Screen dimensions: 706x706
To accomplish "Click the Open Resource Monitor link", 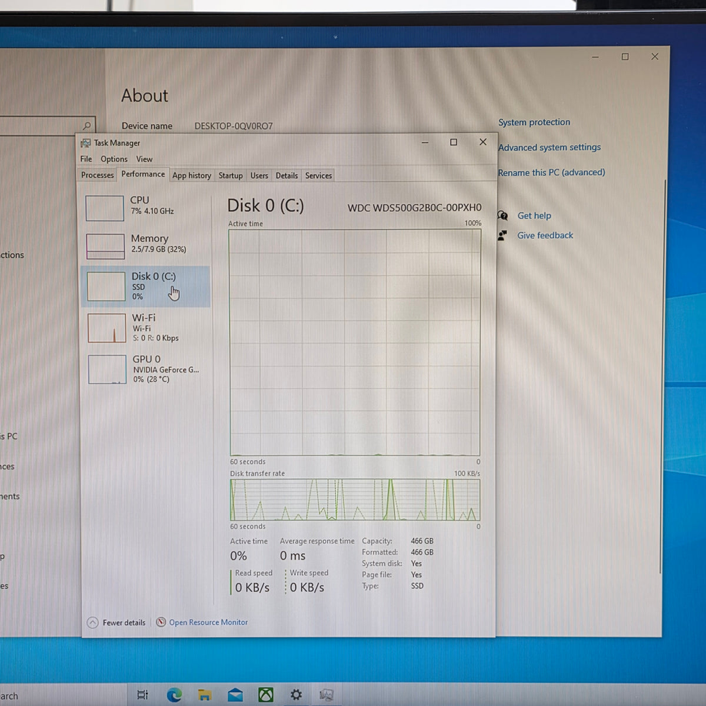I will coord(208,622).
